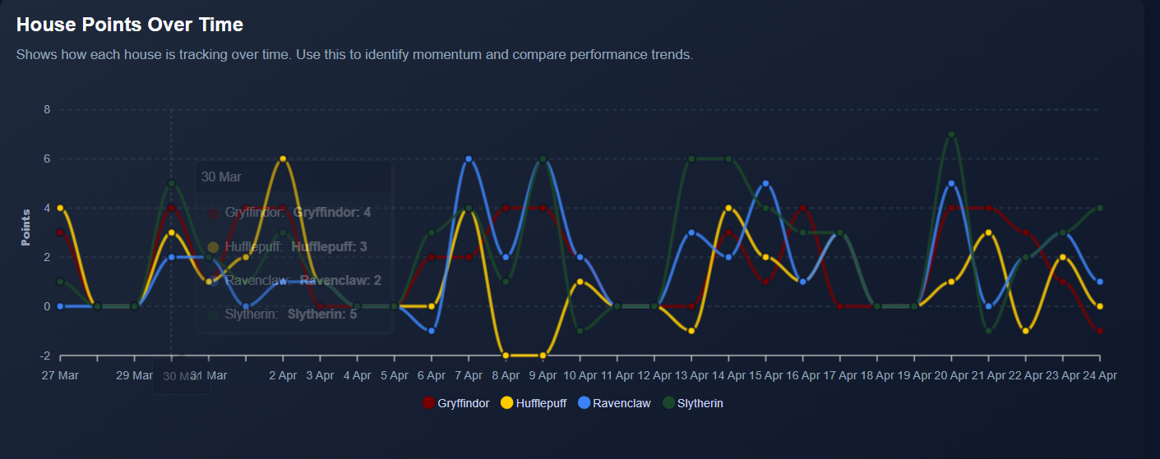Select Slytherin 7-point peak on 20 Apr

click(x=951, y=134)
